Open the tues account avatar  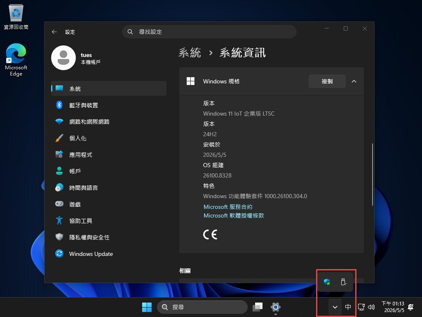pos(63,58)
